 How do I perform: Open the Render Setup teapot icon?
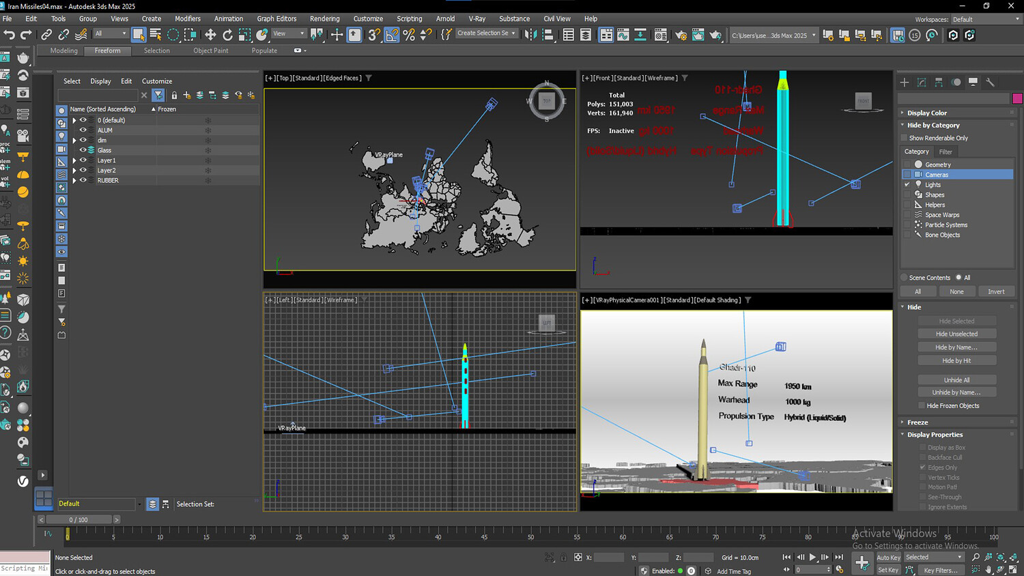[x=681, y=35]
